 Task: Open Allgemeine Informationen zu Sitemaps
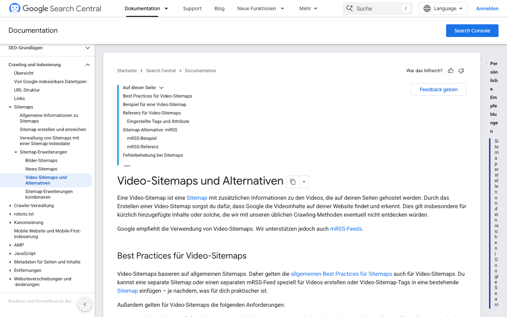(49, 118)
